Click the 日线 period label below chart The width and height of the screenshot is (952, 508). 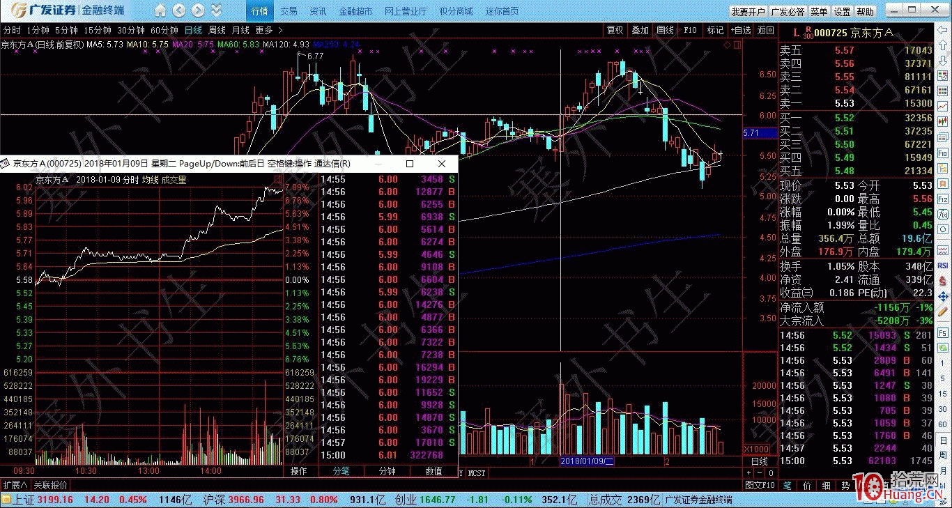click(759, 461)
